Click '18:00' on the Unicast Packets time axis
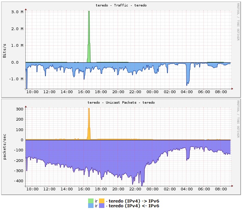 (x=101, y=189)
